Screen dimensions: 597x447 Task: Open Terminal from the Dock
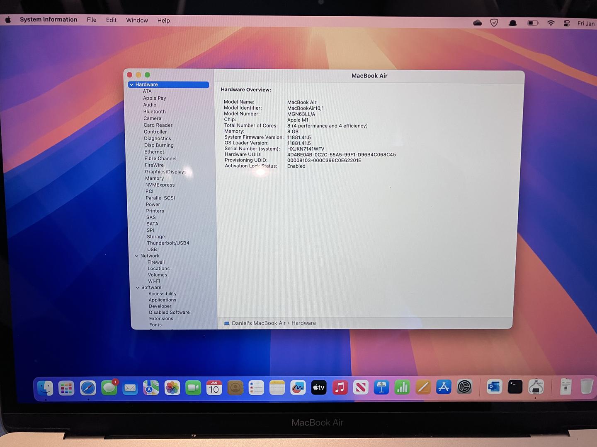[x=515, y=387]
